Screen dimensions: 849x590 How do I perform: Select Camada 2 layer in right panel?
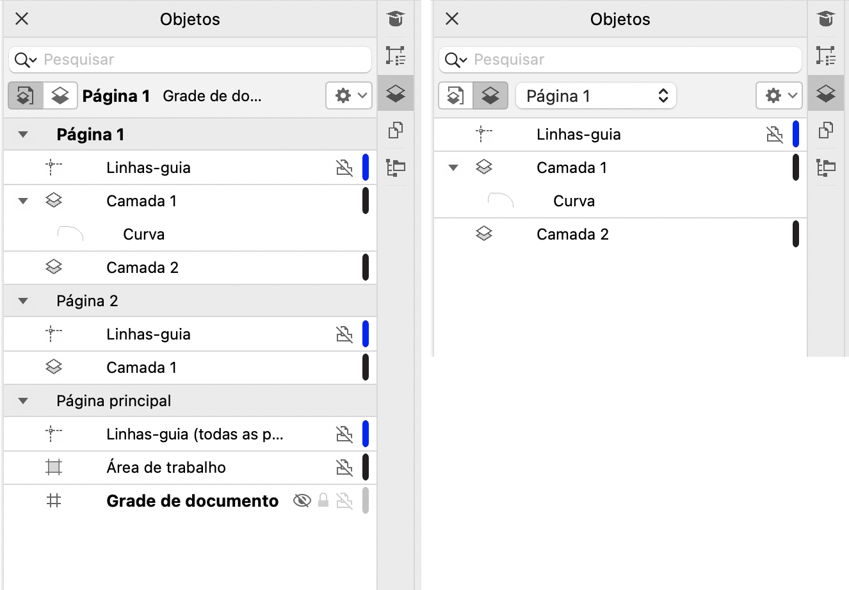(x=572, y=234)
